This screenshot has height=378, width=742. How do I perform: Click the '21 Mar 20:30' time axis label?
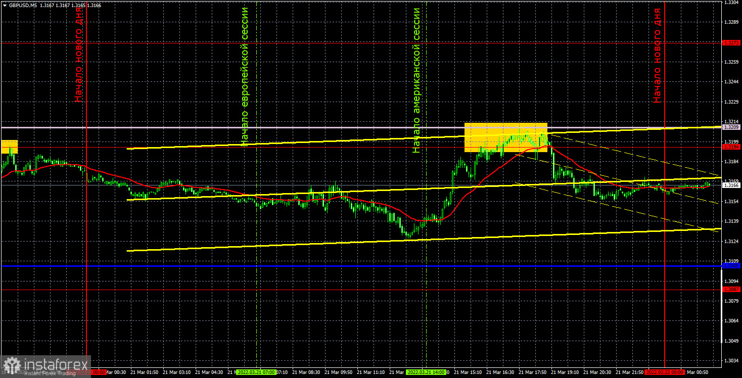point(597,372)
